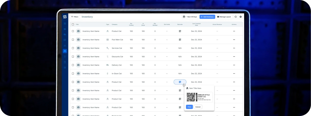The image size is (311, 116).
Task: Click the barcode icon in the first row
Action: click(180, 31)
